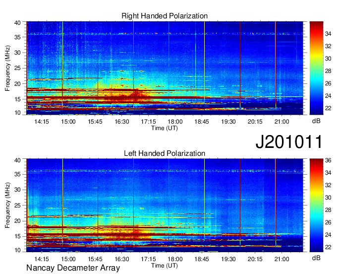Viewport: 337px width, 274px height.
Task: Click the 18:45 time tick of the upper plot
Action: (x=202, y=122)
